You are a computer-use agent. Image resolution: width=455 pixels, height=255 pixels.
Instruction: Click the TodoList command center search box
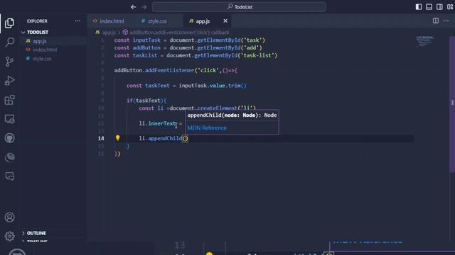pyautogui.click(x=239, y=7)
